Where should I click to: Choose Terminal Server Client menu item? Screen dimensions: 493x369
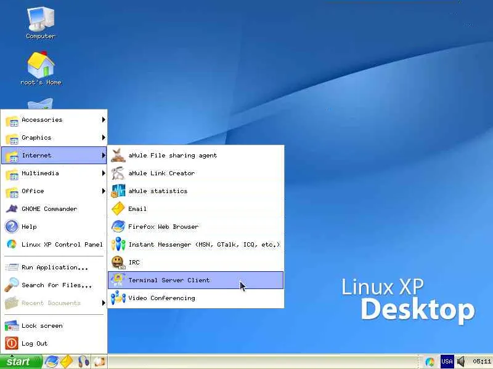point(195,280)
